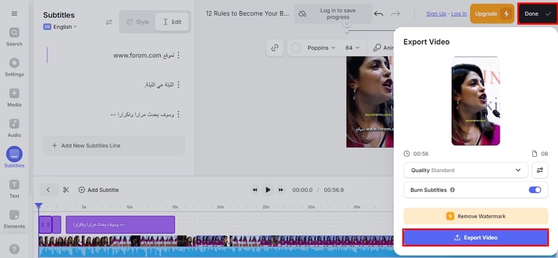Viewport: 558px width, 258px height.
Task: Click the Export Video button
Action: pos(475,238)
